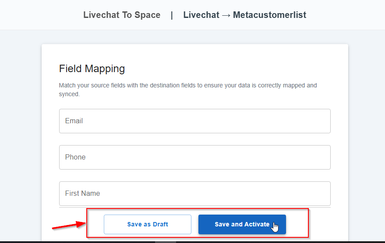
Task: Click the Email placeholder label text
Action: 74,121
